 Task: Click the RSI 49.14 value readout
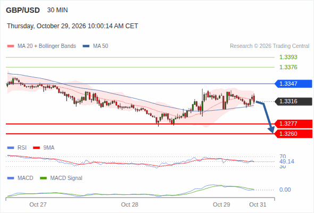pos(287,162)
